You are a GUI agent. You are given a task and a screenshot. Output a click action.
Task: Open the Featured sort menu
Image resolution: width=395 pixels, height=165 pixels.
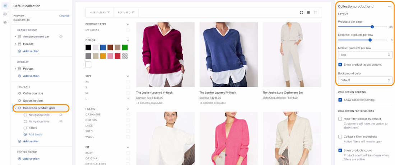pyautogui.click(x=126, y=13)
